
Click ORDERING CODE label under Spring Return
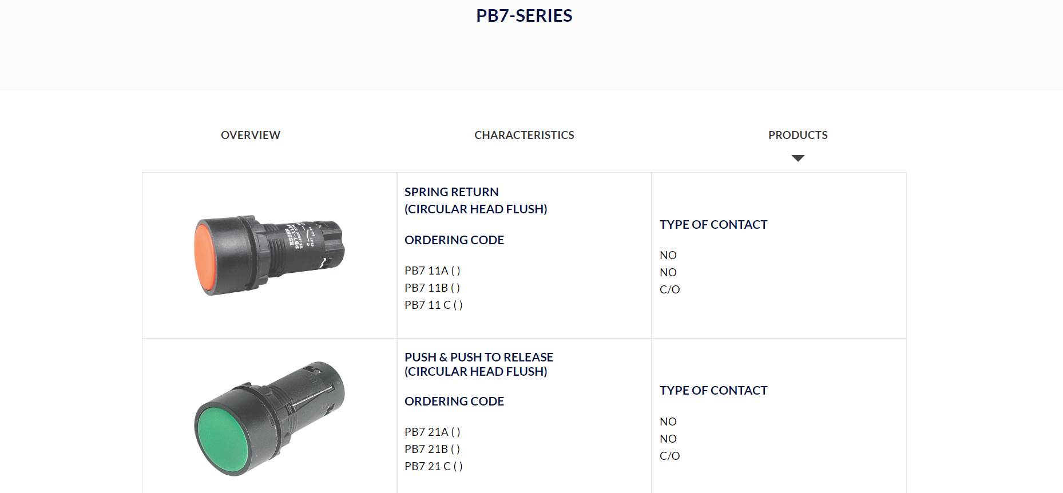coord(454,240)
